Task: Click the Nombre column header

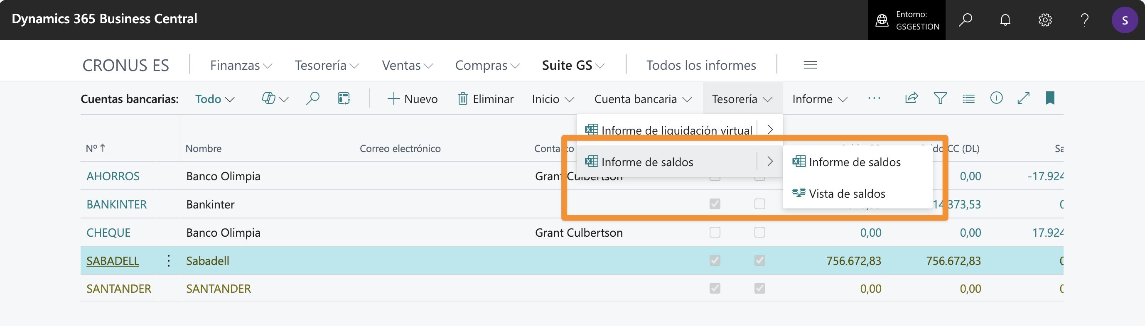Action: (203, 148)
